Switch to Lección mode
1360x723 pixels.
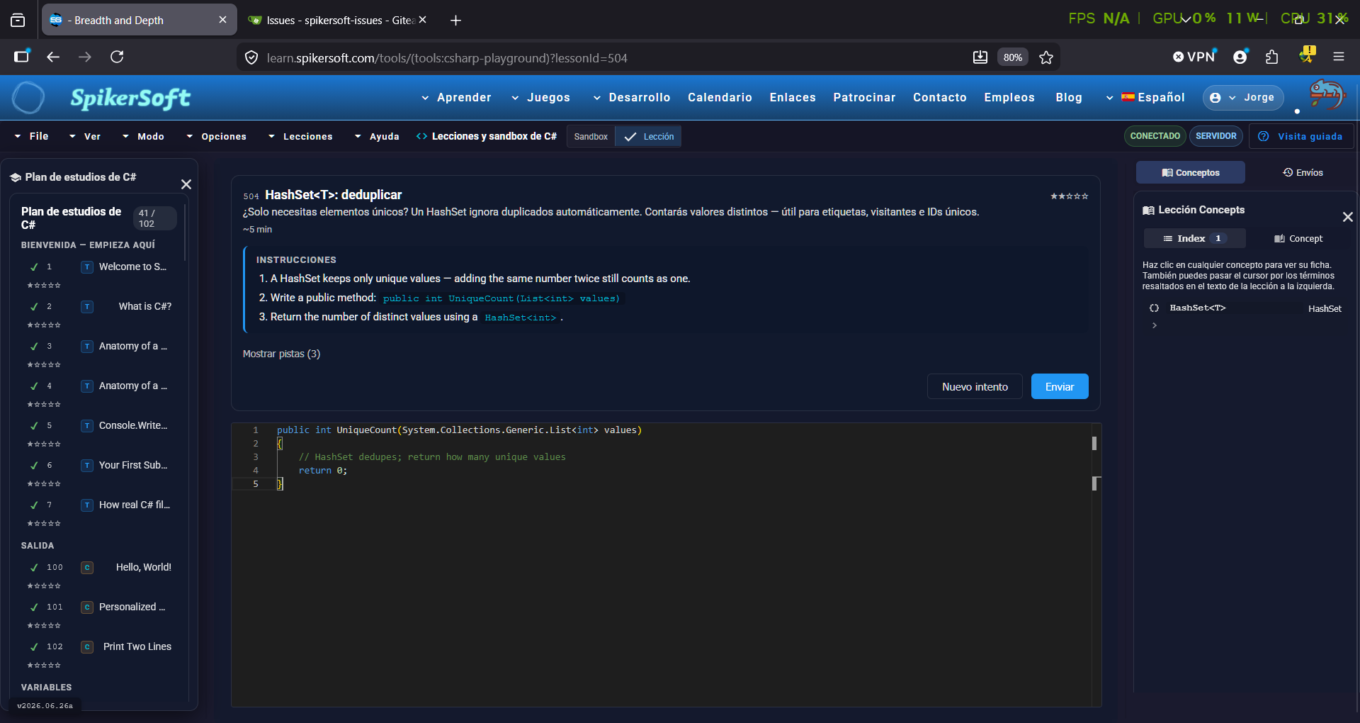pos(649,136)
